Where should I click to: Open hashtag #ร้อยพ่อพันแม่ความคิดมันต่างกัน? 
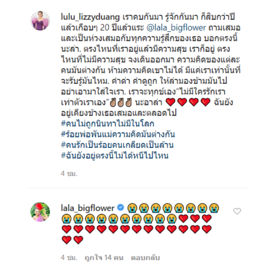118,134
